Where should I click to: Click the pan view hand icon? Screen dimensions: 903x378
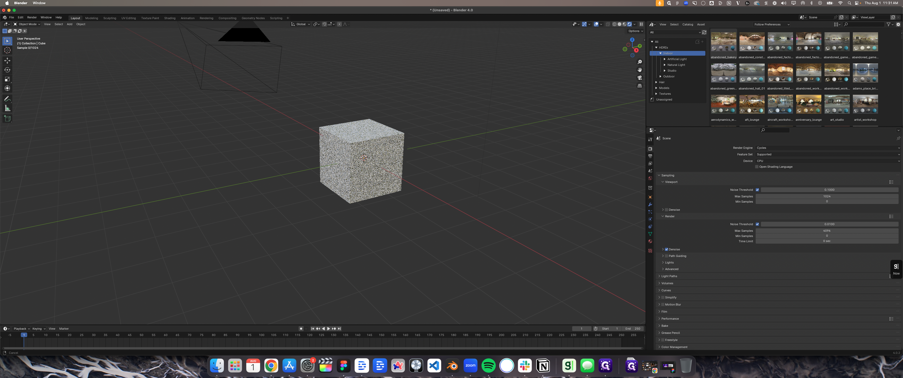[640, 70]
